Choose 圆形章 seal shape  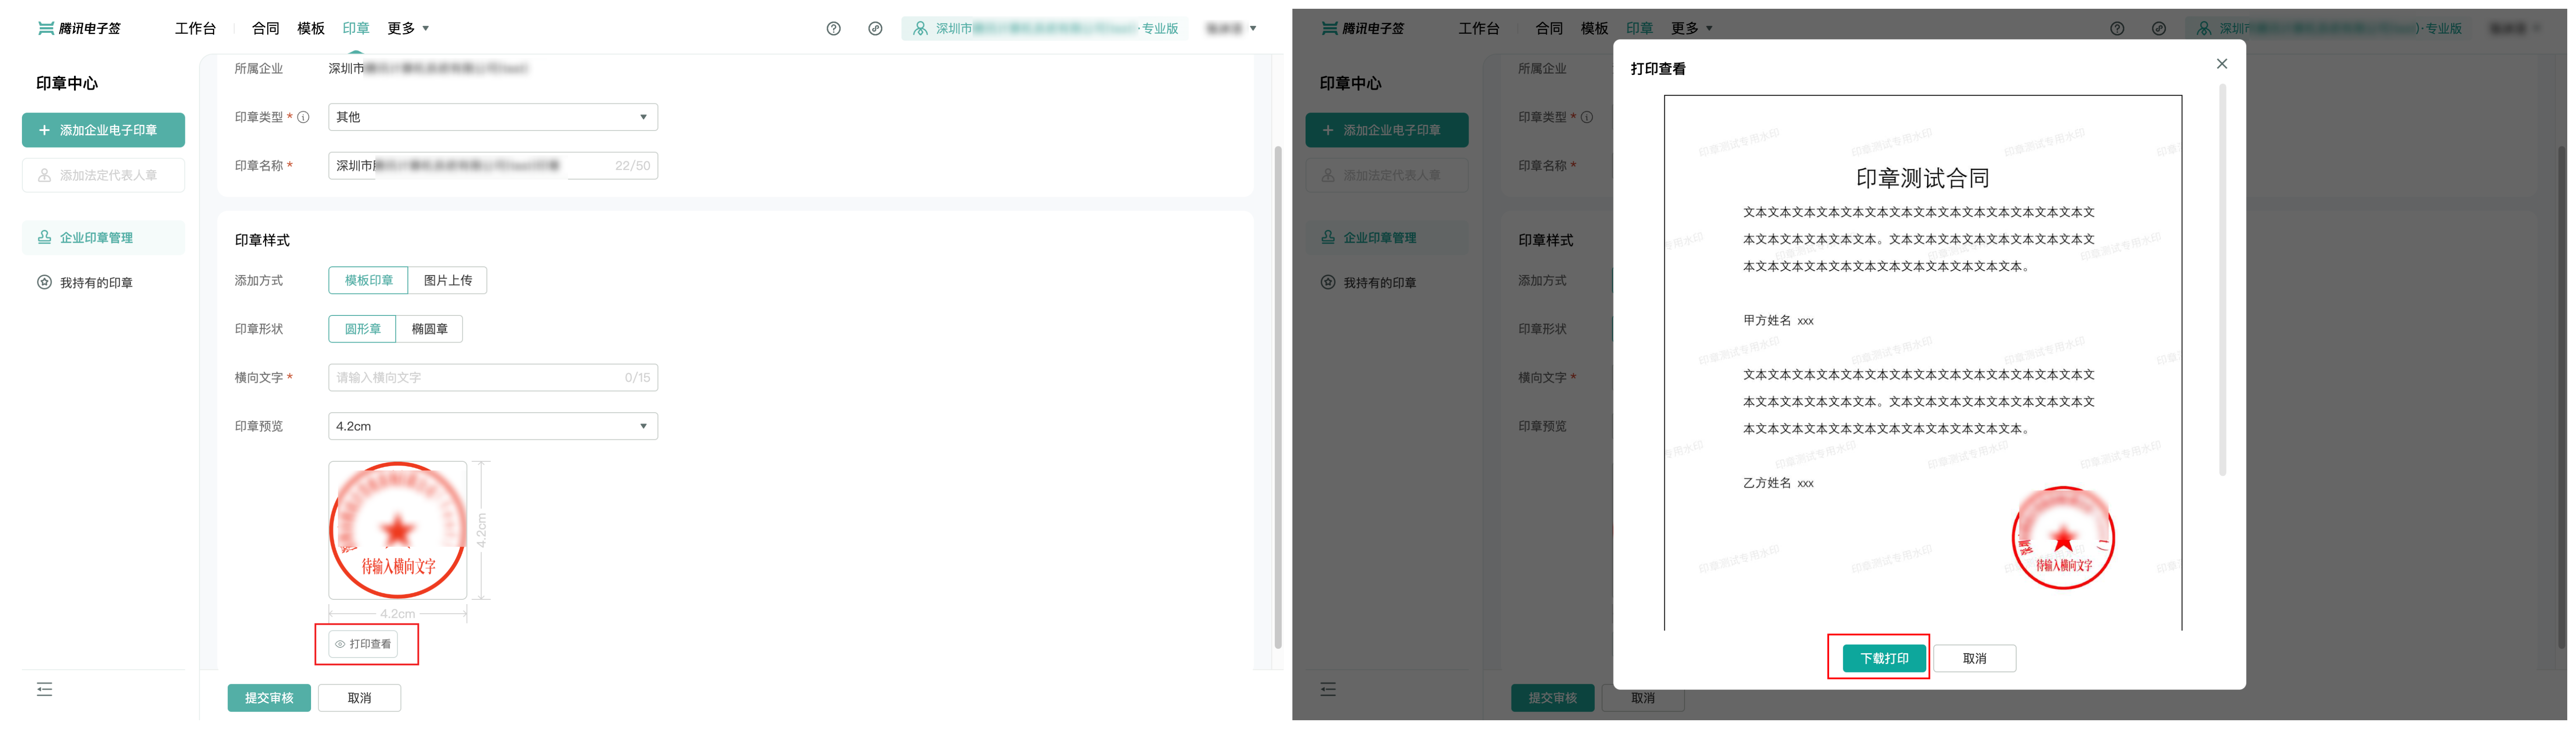(x=362, y=328)
